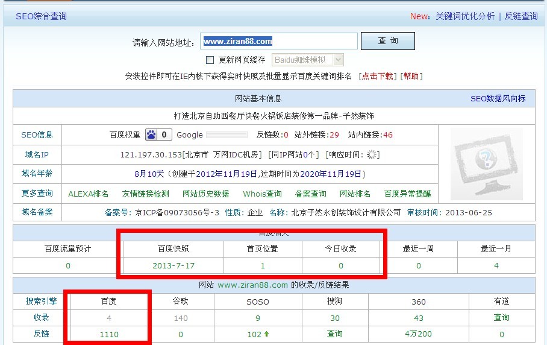Click the 今日收录 value 0

click(341, 266)
